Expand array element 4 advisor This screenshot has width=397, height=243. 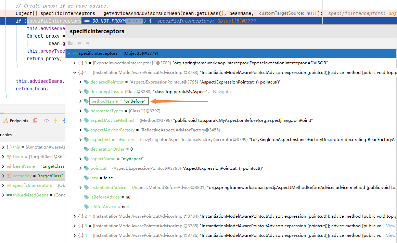tap(75, 235)
